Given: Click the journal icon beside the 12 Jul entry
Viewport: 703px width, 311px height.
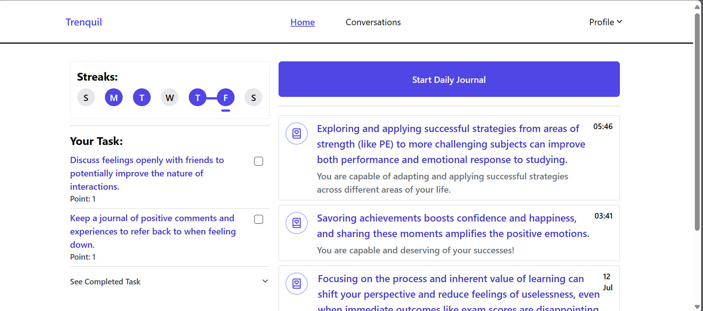Looking at the screenshot, I should (x=297, y=284).
